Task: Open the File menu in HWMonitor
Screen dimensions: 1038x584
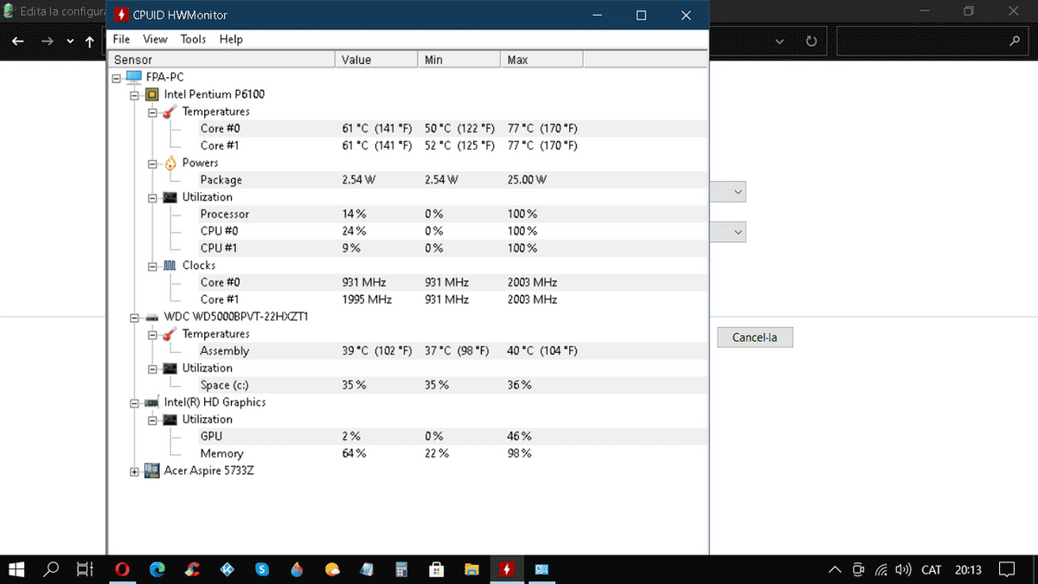Action: (121, 39)
